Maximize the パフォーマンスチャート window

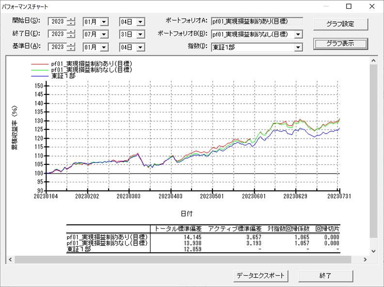coord(349,6)
